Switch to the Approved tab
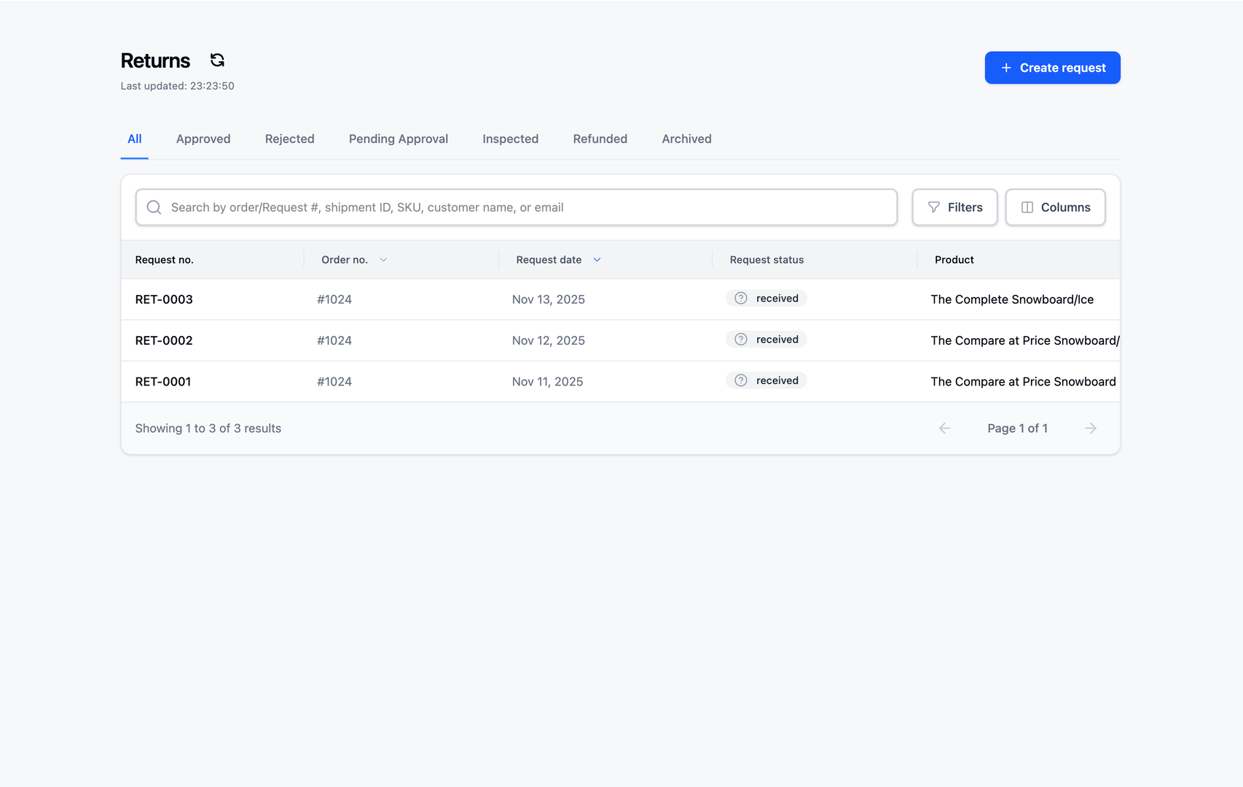 point(203,138)
